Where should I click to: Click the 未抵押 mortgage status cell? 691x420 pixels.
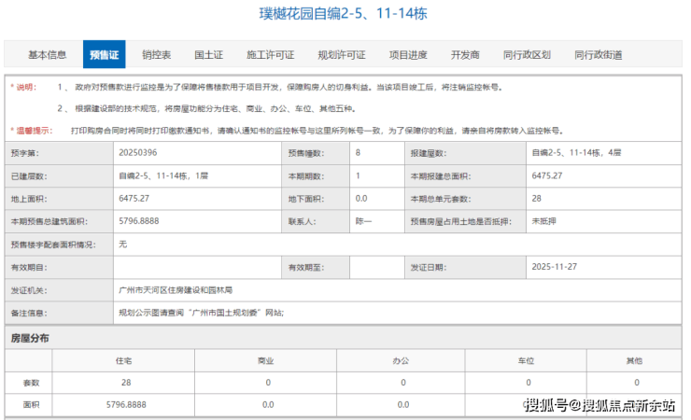pos(544,221)
